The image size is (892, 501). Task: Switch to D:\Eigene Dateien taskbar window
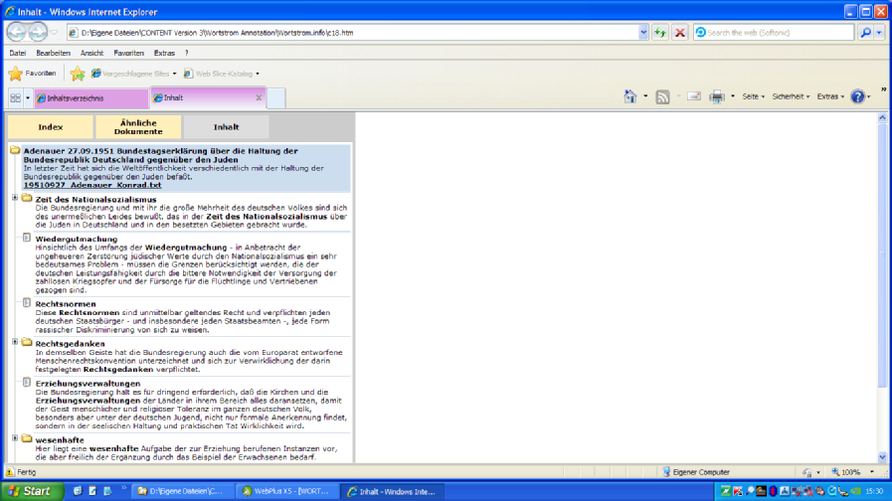pos(183,491)
